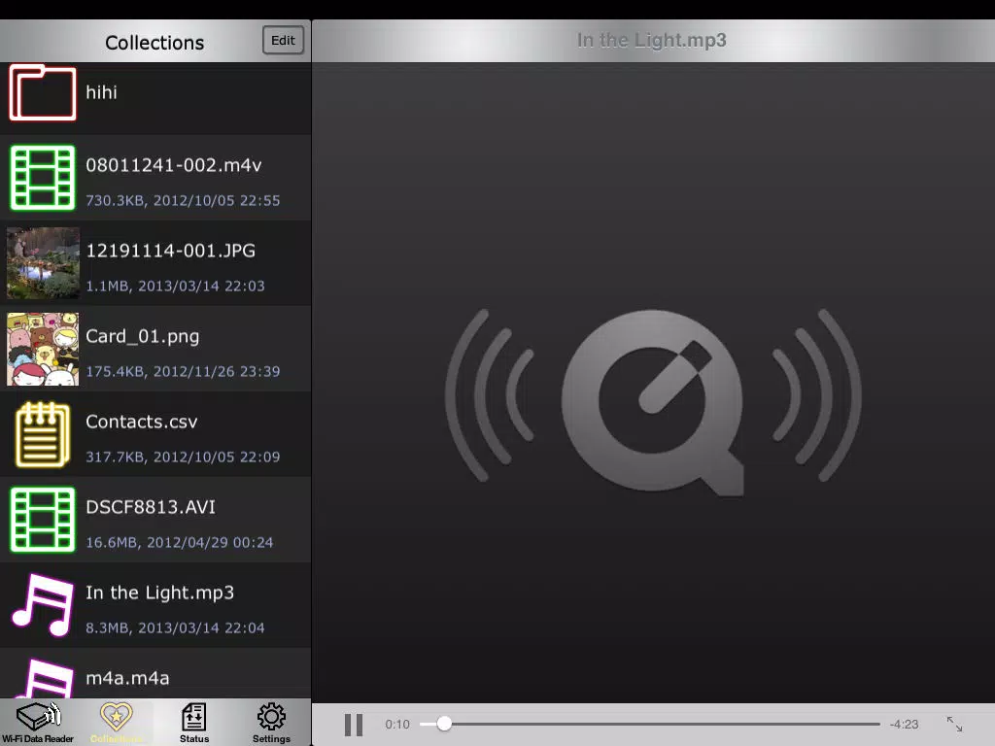Viewport: 995px width, 746px height.
Task: Open the Card_01.png cartoon thumbnail
Action: click(x=43, y=349)
